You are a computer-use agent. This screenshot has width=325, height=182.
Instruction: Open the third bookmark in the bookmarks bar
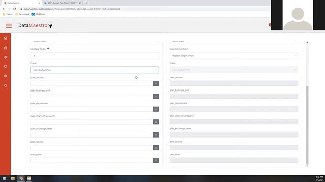point(39,14)
